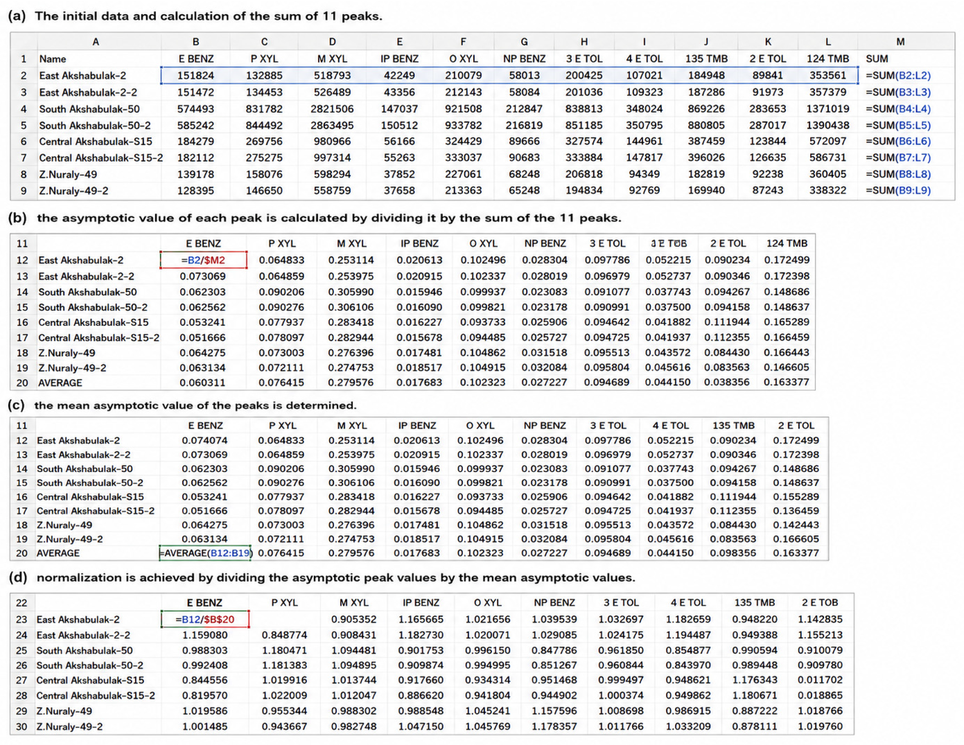Select the cell containing 880805
The image size is (964, 745).
pos(706,126)
